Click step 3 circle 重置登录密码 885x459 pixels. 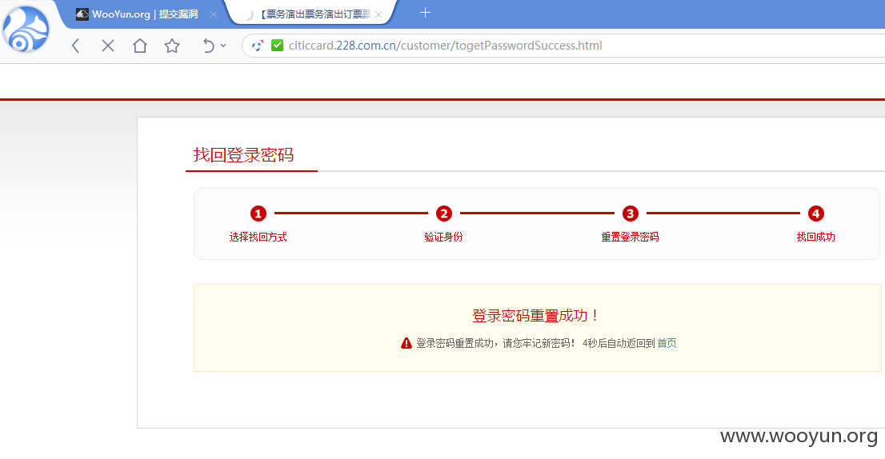630,214
